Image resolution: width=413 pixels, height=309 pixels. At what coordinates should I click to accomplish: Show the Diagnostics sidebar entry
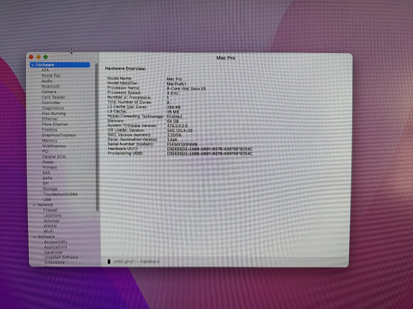click(53, 108)
